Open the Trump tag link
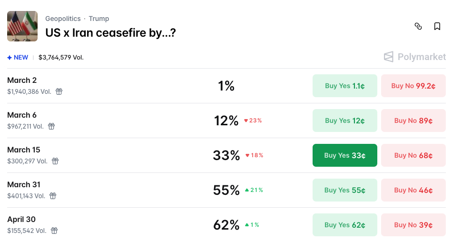The height and width of the screenshot is (242, 452). pyautogui.click(x=99, y=19)
